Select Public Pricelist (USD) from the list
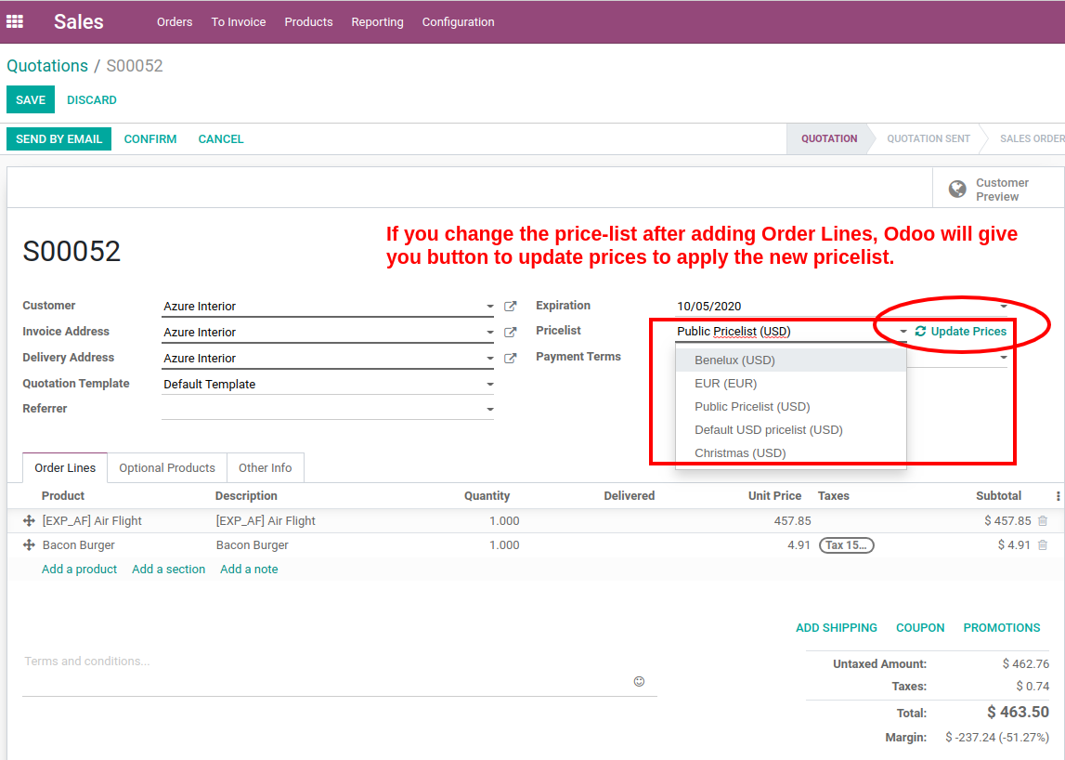This screenshot has height=760, width=1065. [790, 407]
